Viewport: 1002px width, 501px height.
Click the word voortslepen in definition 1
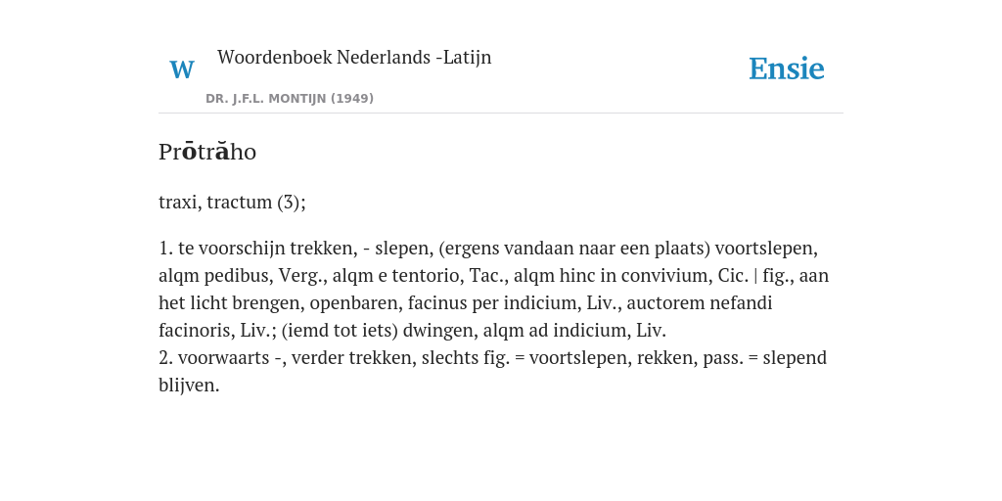[x=765, y=248]
